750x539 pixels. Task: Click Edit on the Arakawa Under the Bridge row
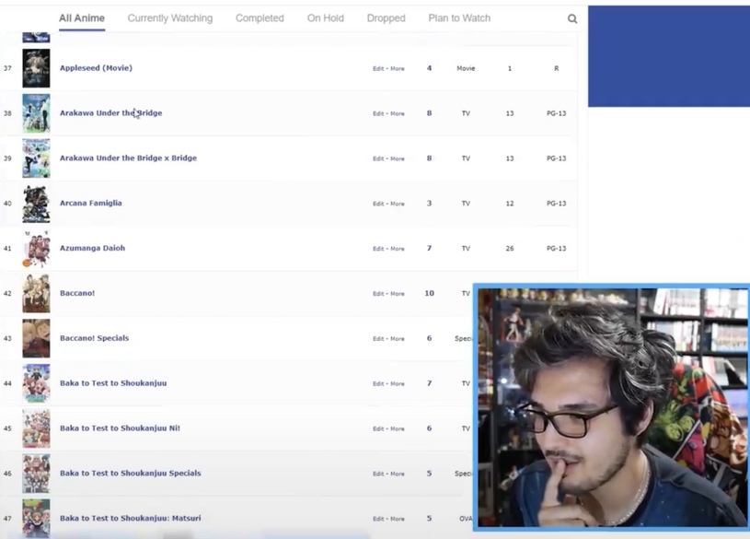click(378, 114)
